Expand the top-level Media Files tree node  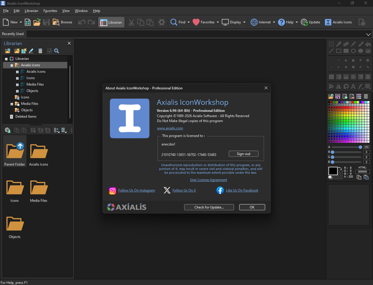pyautogui.click(x=12, y=104)
